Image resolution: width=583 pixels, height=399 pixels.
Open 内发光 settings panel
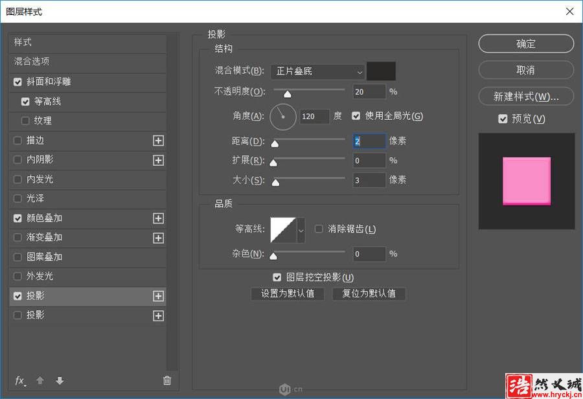pos(40,179)
